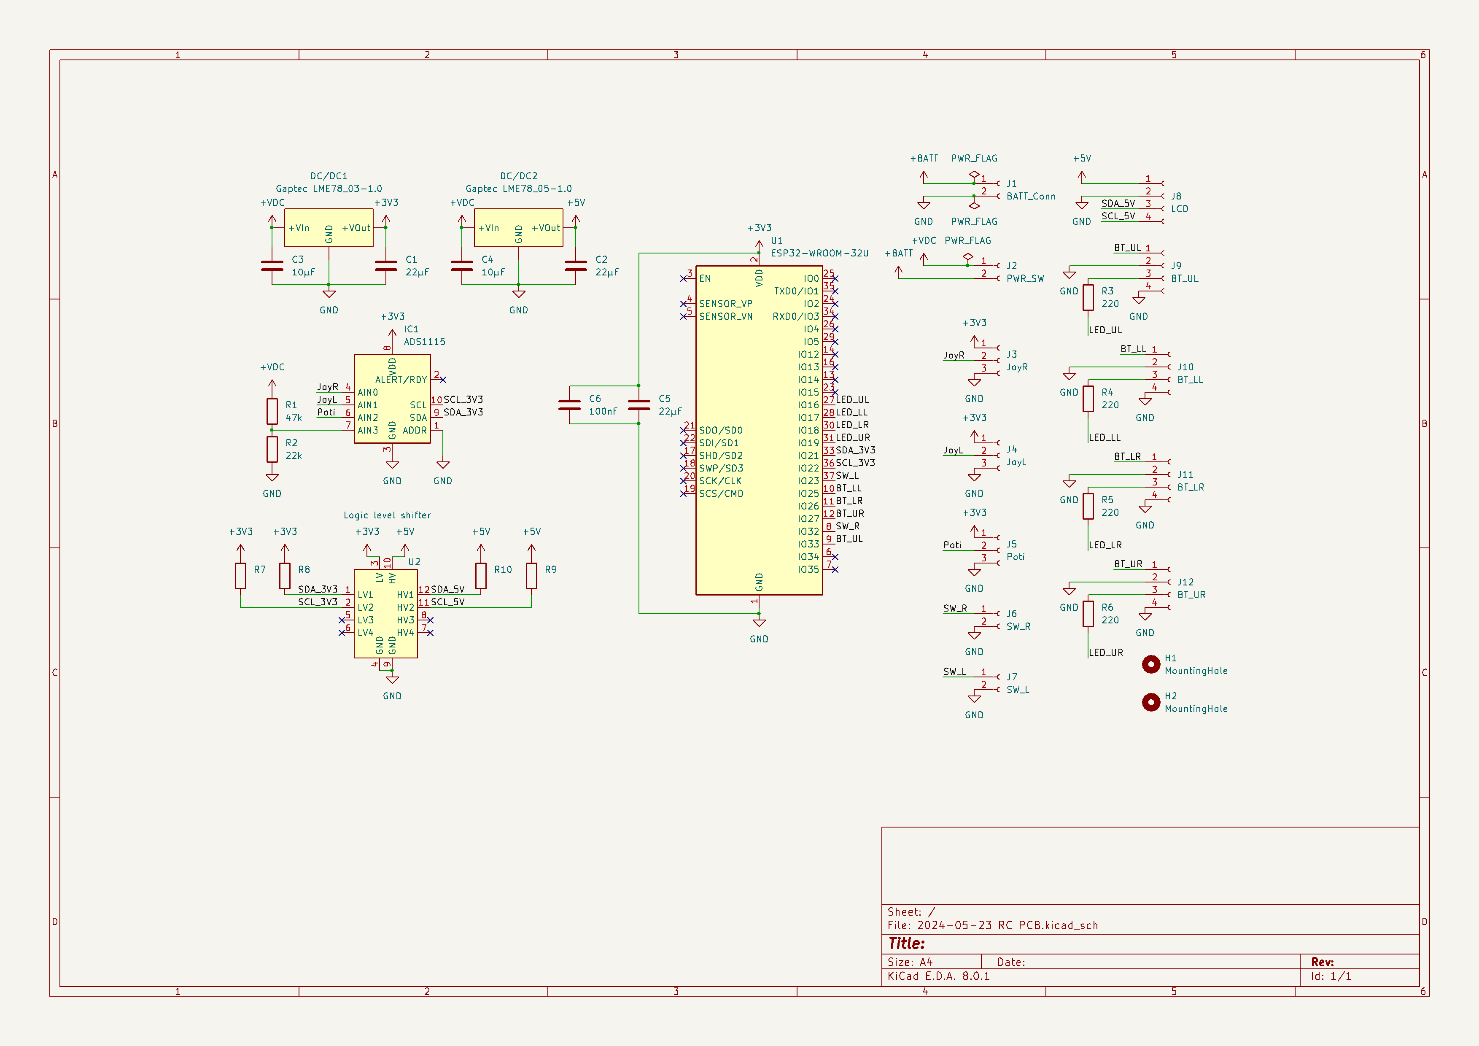Screen dimensions: 1479x1046
Task: Click the 'Rev:' title block field
Action: [1322, 962]
